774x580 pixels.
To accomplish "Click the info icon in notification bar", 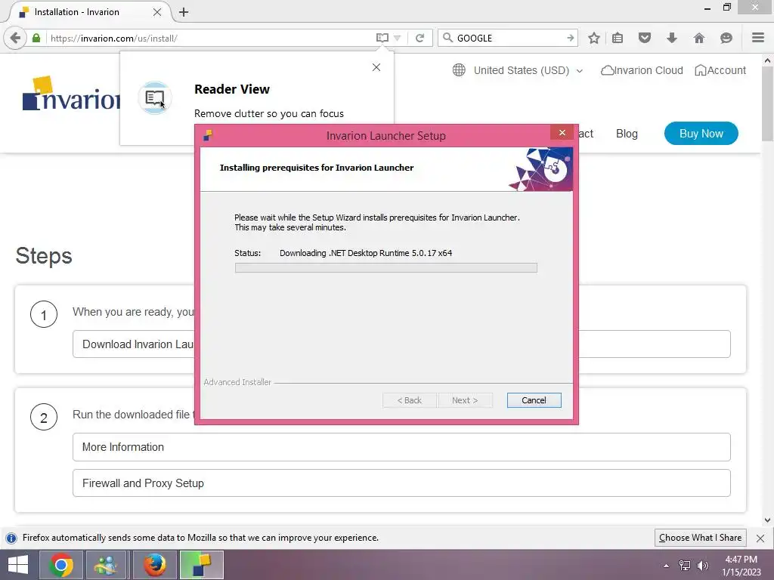I will click(11, 538).
